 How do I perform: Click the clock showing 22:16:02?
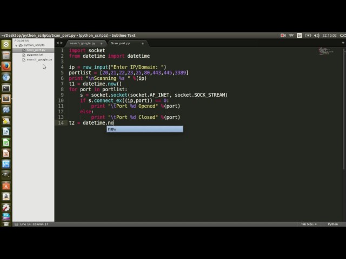tap(329, 36)
